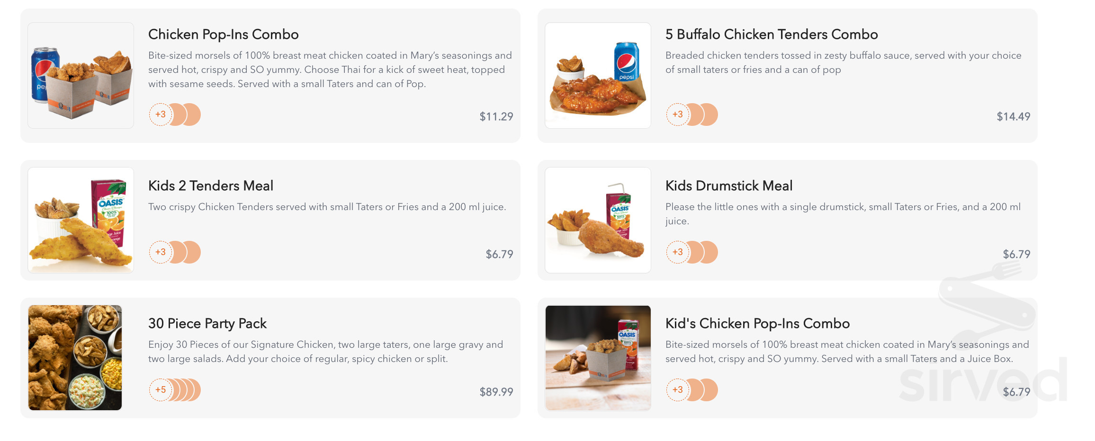
Task: Open the +3 options badge on Chicken Pop-Ins Combo
Action: tap(161, 115)
